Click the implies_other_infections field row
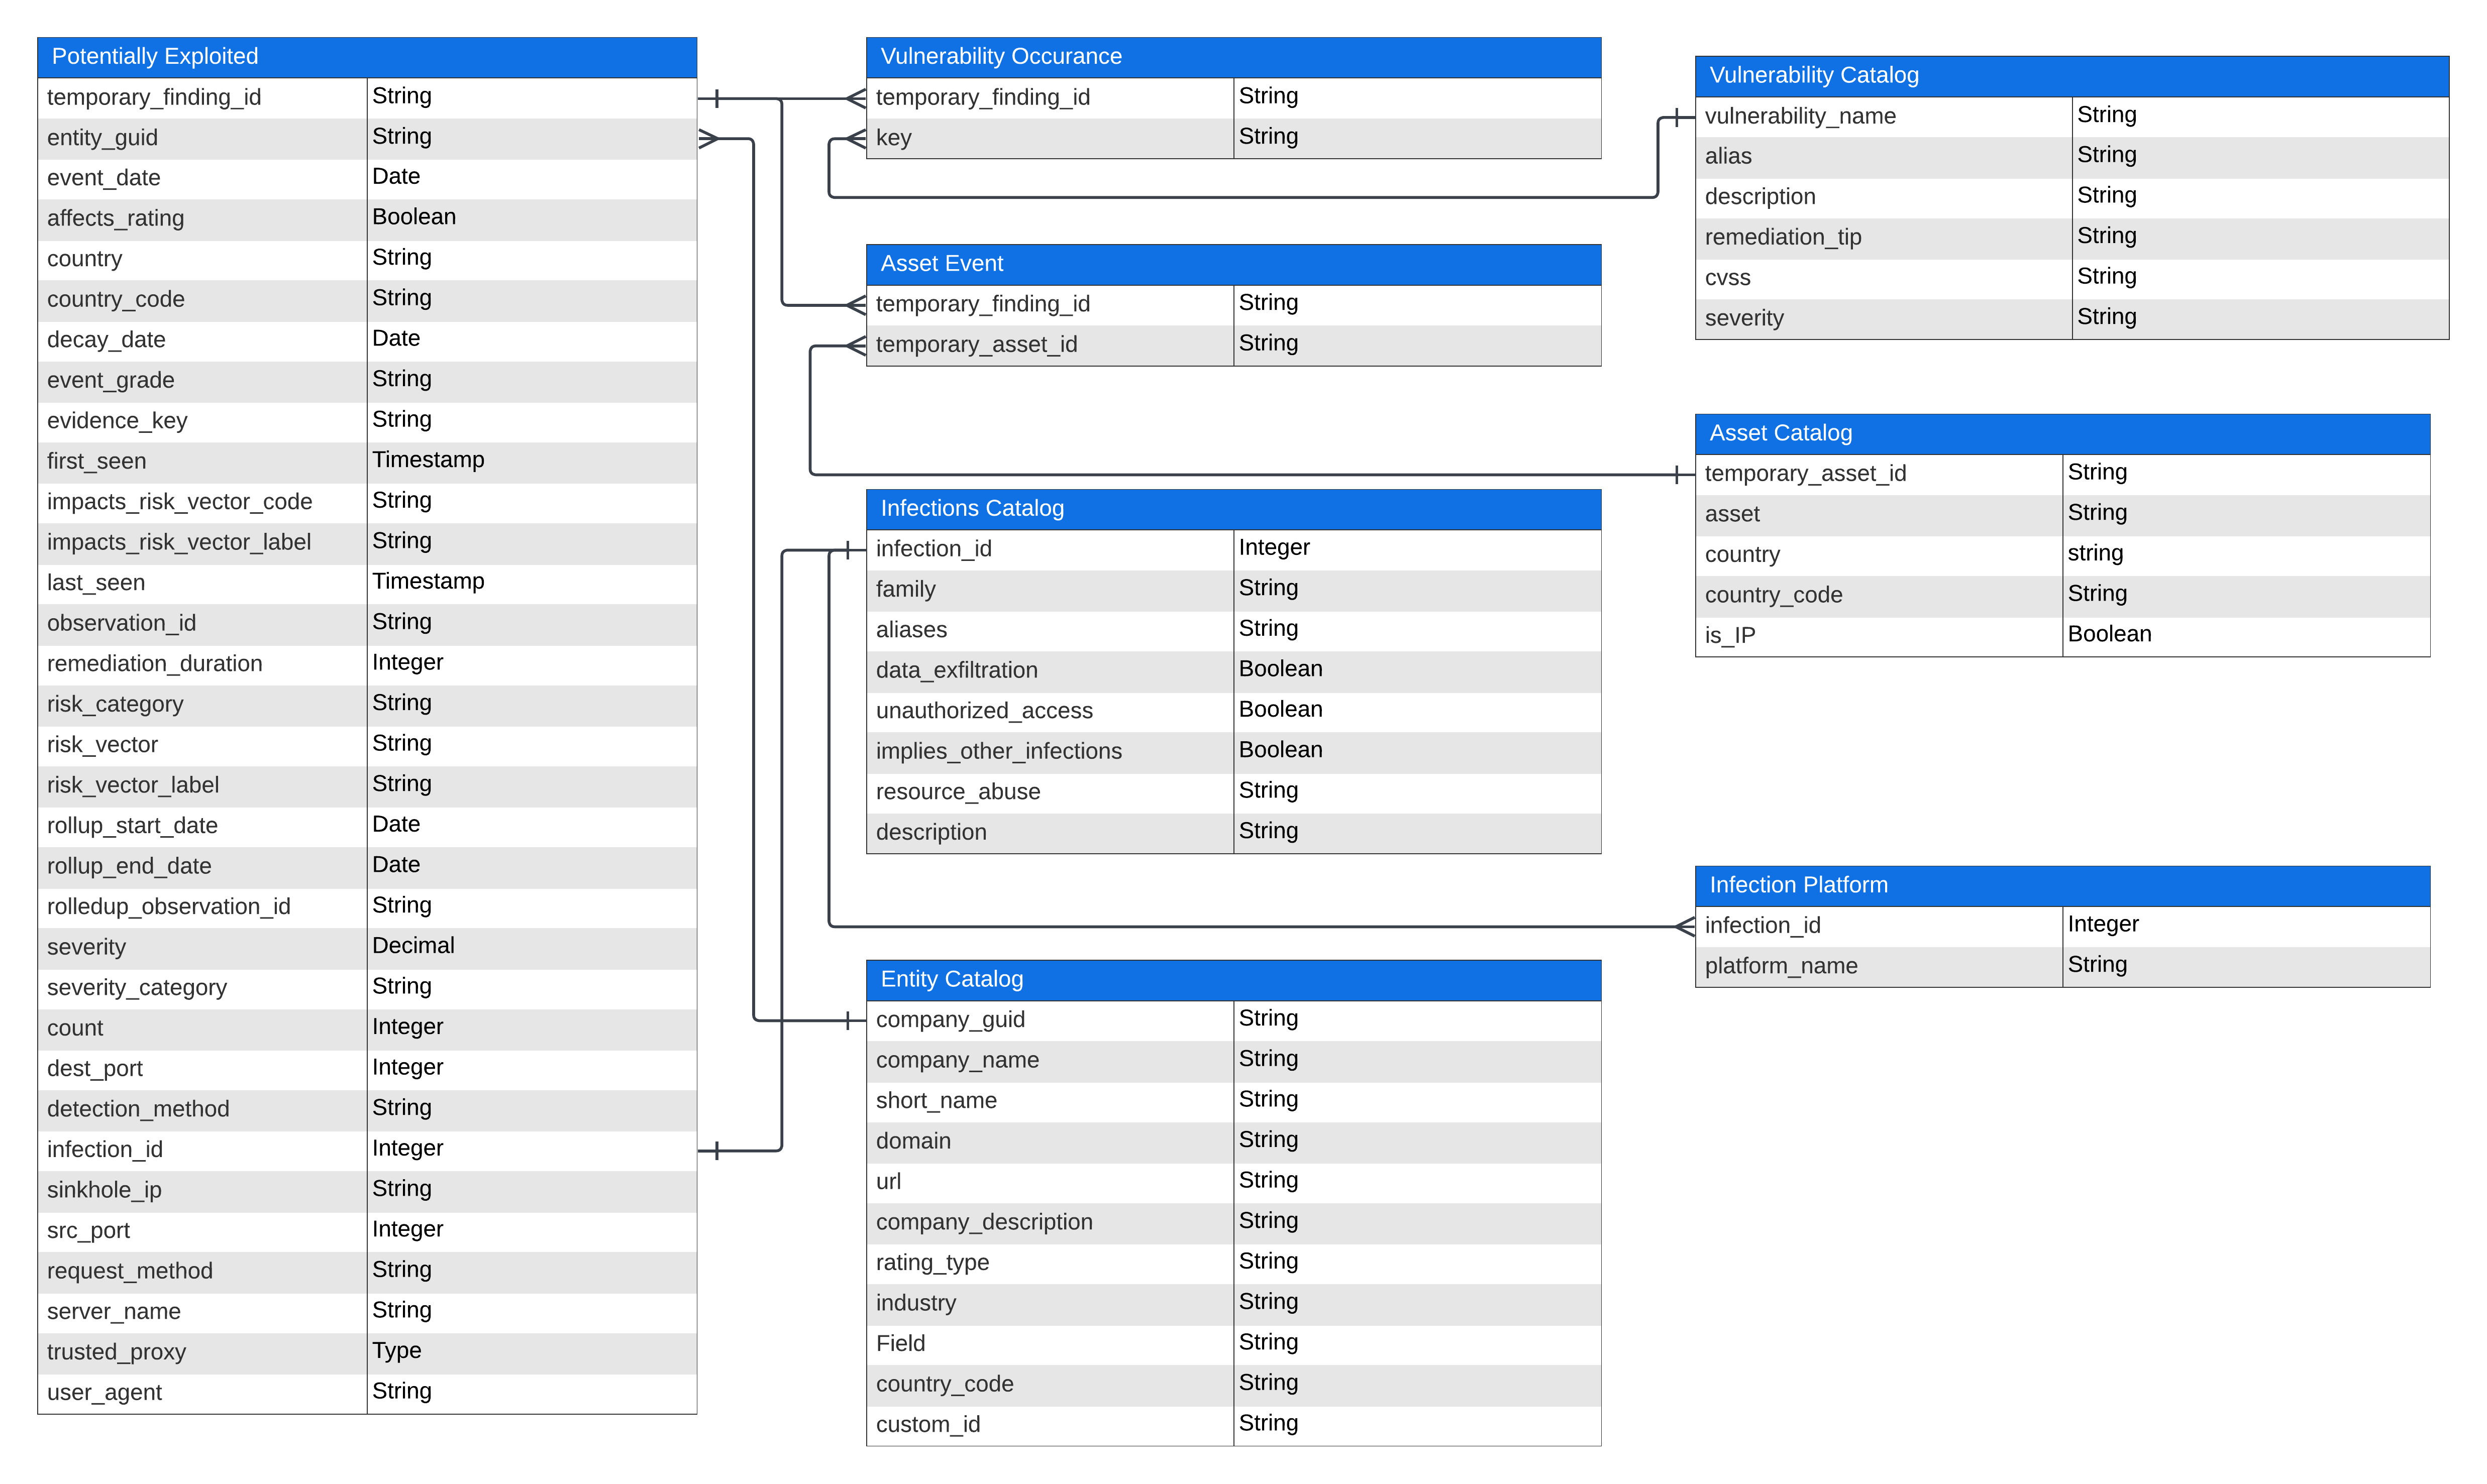This screenshot has height=1484, width=2487. tap(998, 752)
